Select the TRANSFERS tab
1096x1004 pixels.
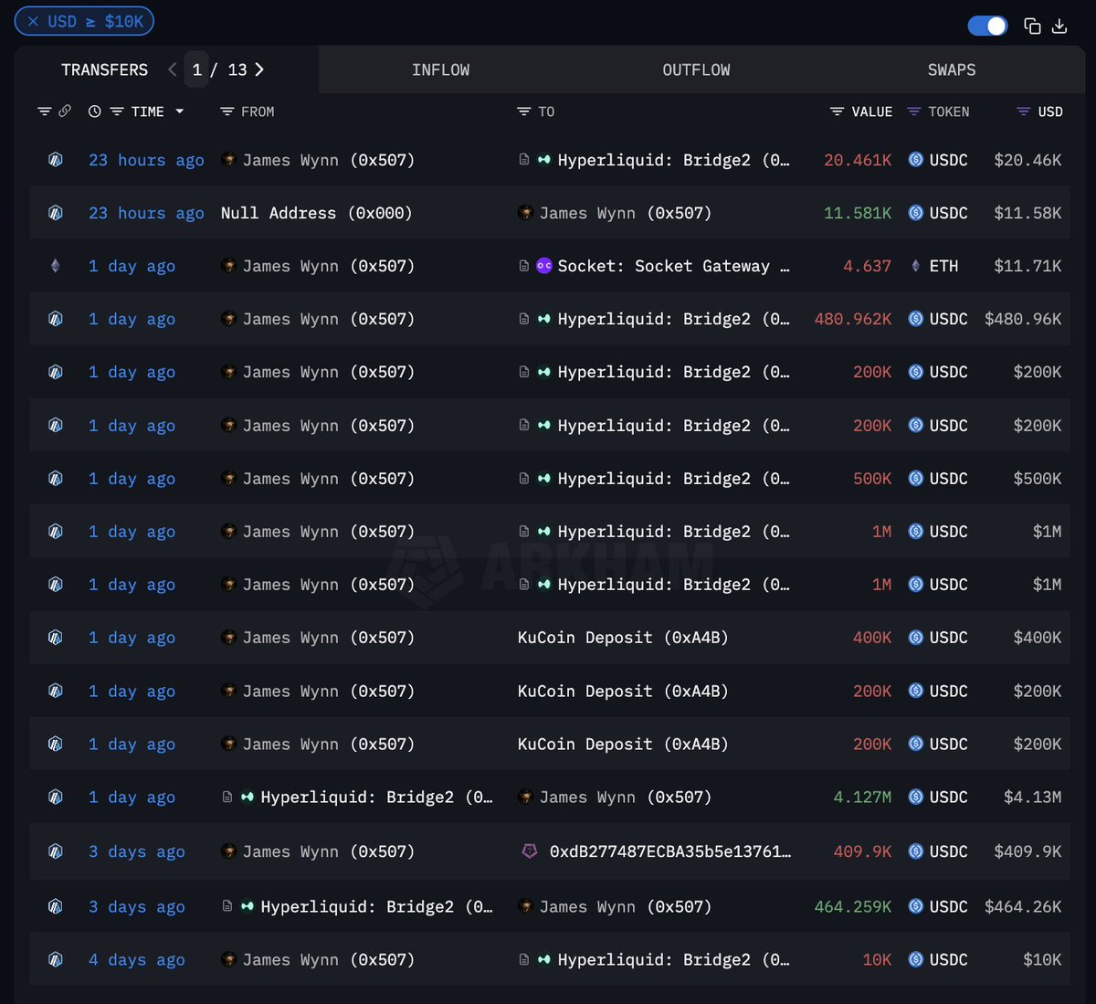coord(104,69)
